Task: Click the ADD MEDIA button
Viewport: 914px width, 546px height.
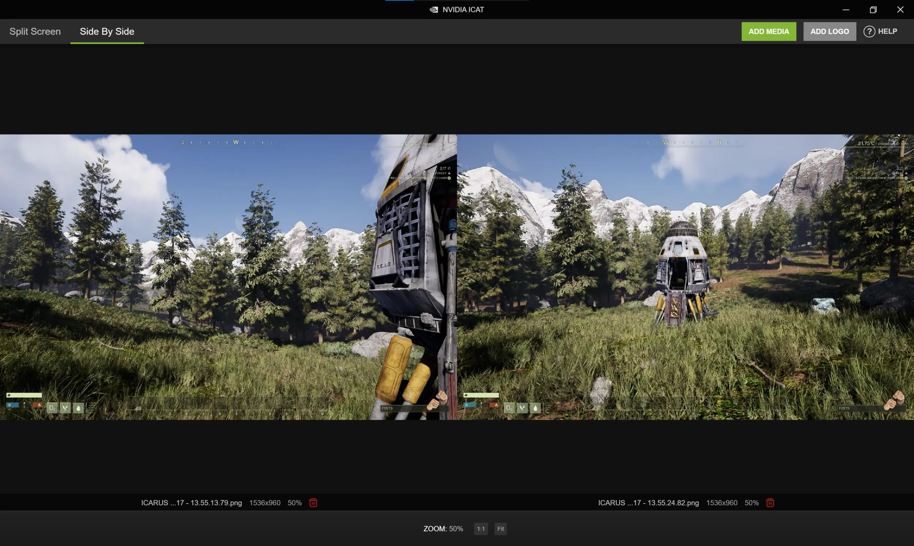Action: click(768, 32)
